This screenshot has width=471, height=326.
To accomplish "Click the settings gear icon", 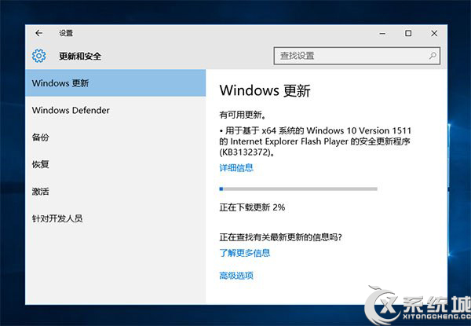I will (x=38, y=56).
